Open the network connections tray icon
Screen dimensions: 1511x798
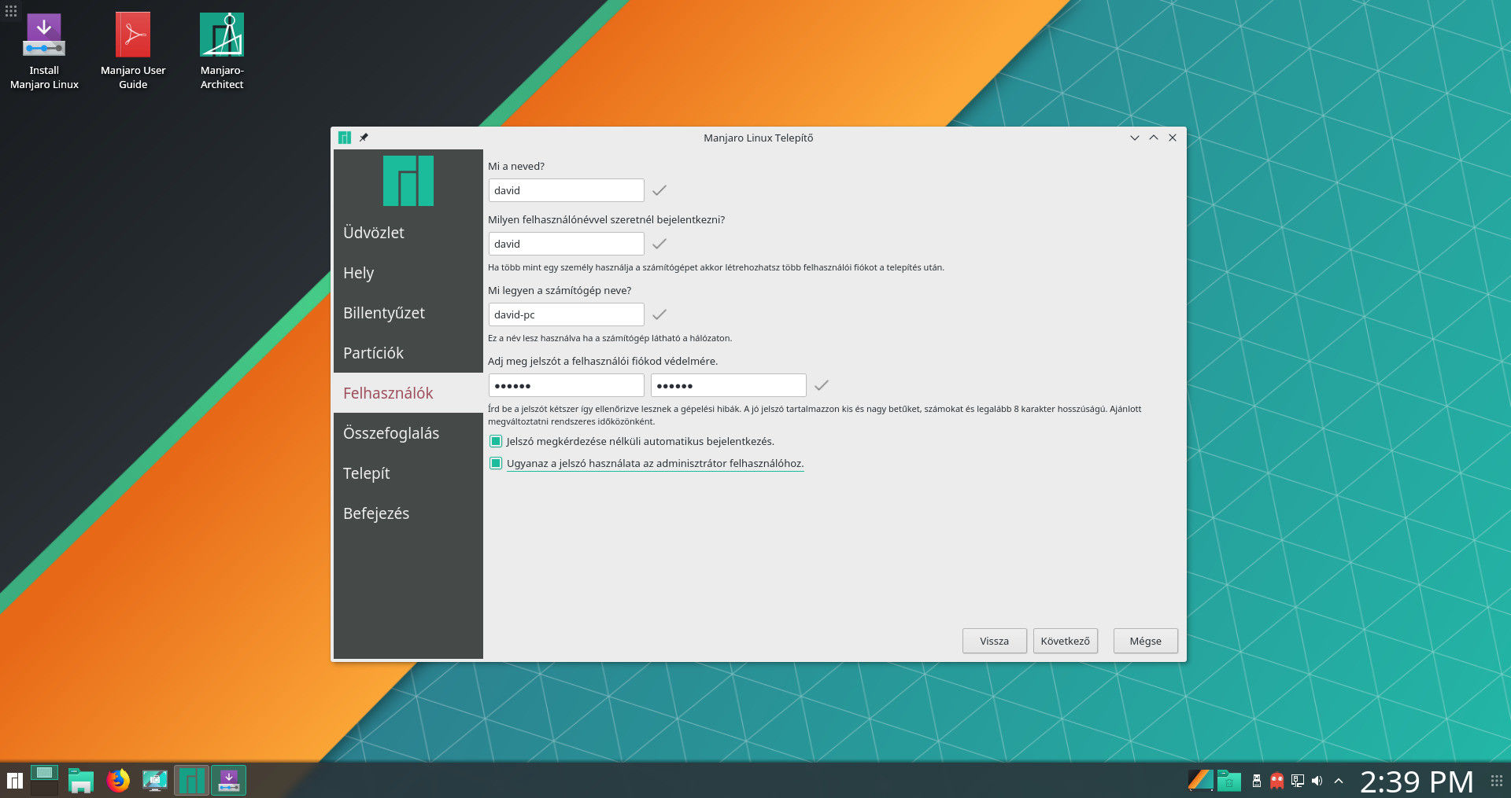[1298, 781]
